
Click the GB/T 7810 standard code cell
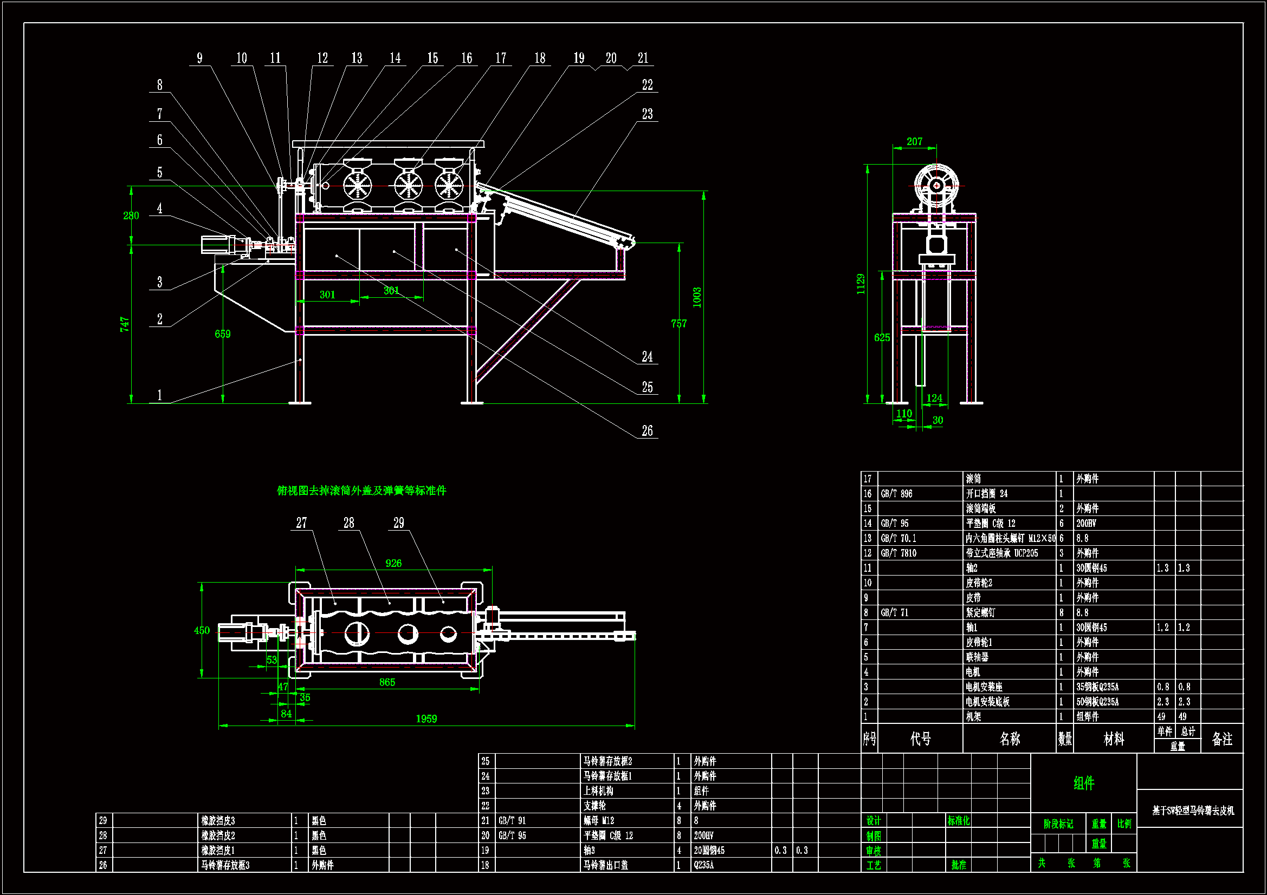[x=898, y=553]
